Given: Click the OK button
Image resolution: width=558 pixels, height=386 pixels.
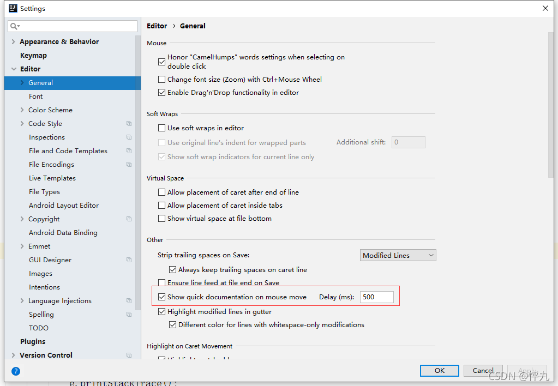Looking at the screenshot, I should (440, 371).
